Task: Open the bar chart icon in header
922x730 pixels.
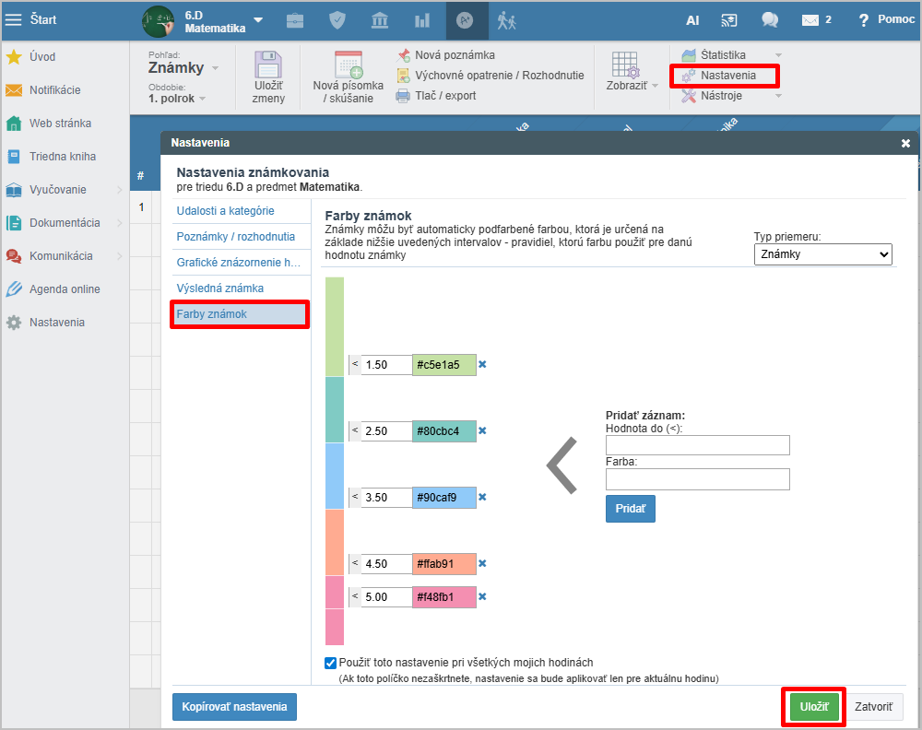Action: [x=422, y=20]
